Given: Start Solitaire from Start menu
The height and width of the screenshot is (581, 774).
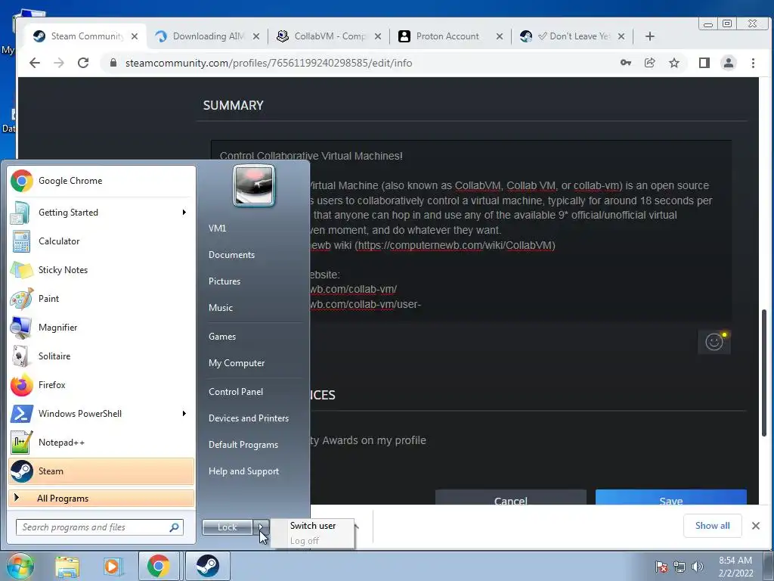Looking at the screenshot, I should [101, 356].
